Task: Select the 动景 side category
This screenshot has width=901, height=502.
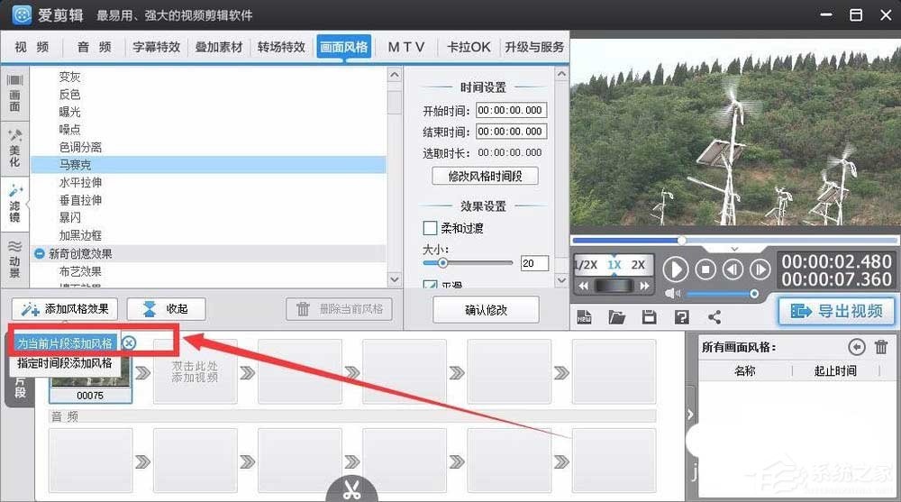Action: 14,260
